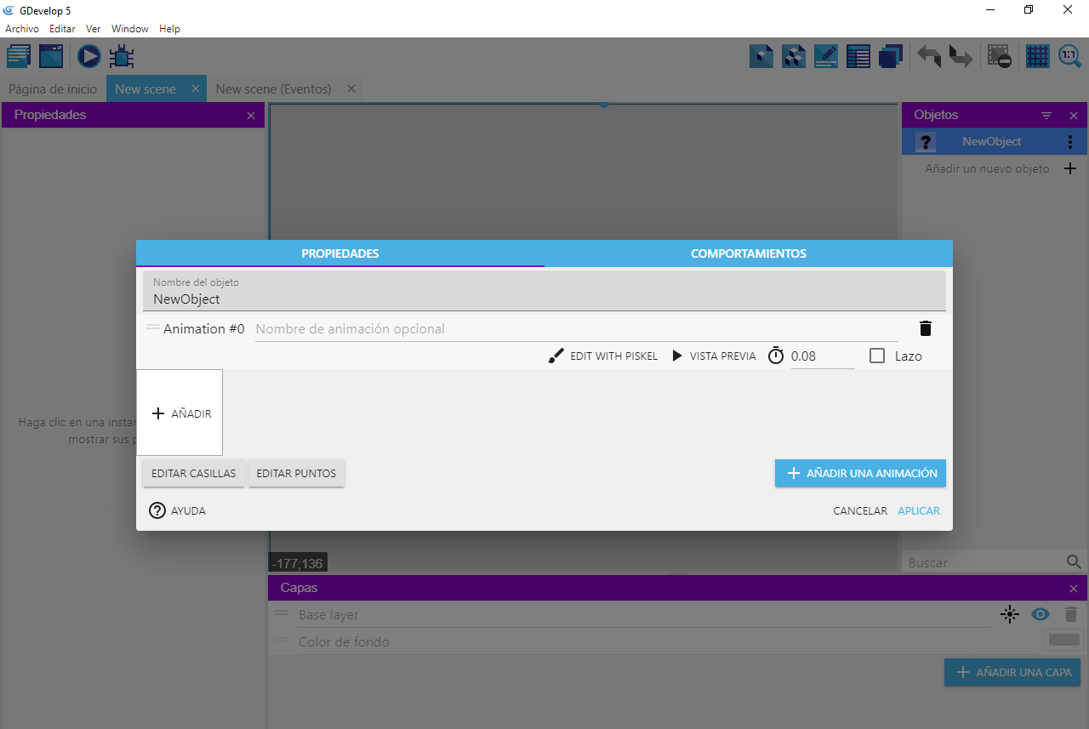The width and height of the screenshot is (1089, 729).
Task: Click the Aplicar button
Action: [x=919, y=511]
